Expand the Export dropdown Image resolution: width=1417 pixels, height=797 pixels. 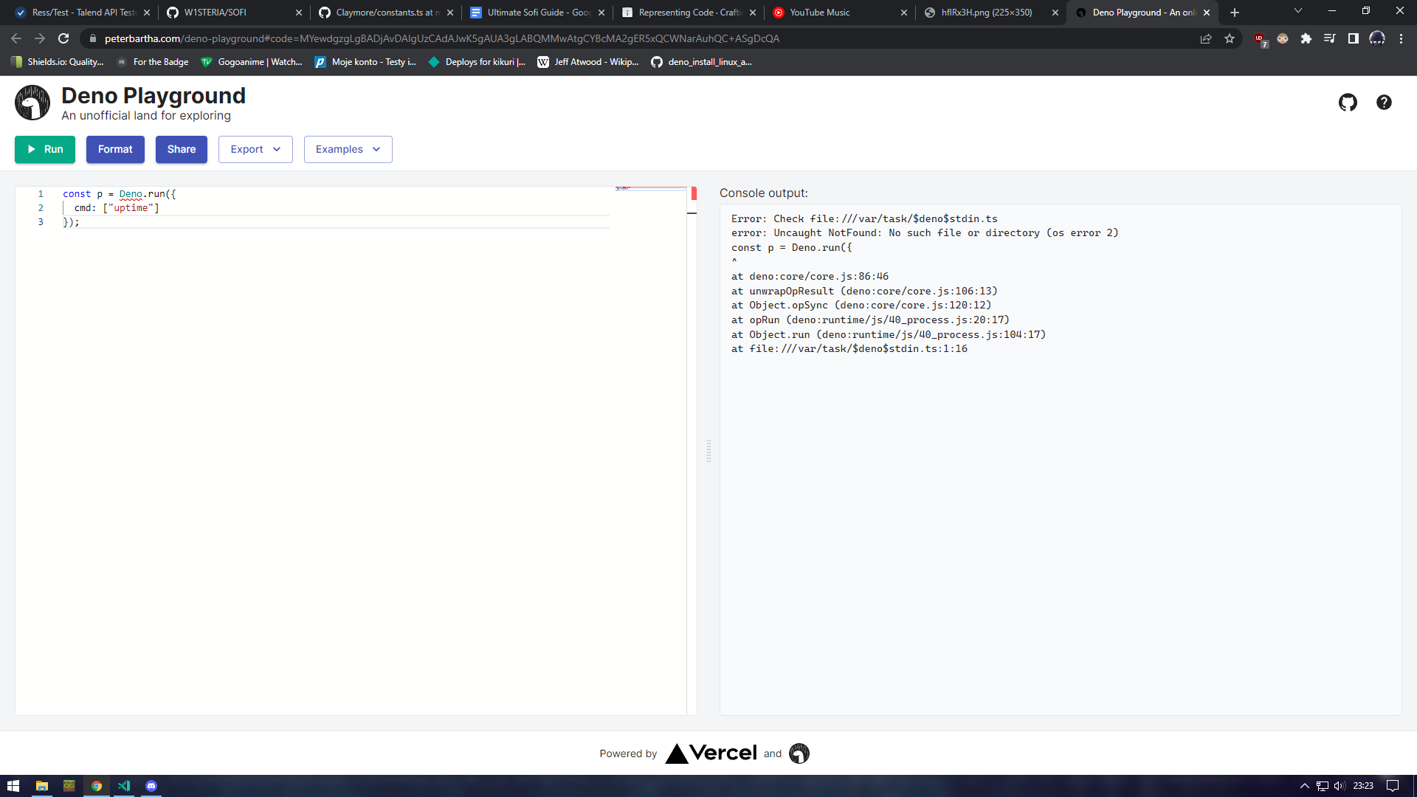(255, 149)
